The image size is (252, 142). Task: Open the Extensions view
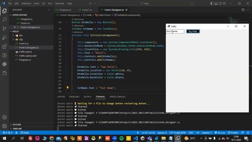[x=4, y=47]
